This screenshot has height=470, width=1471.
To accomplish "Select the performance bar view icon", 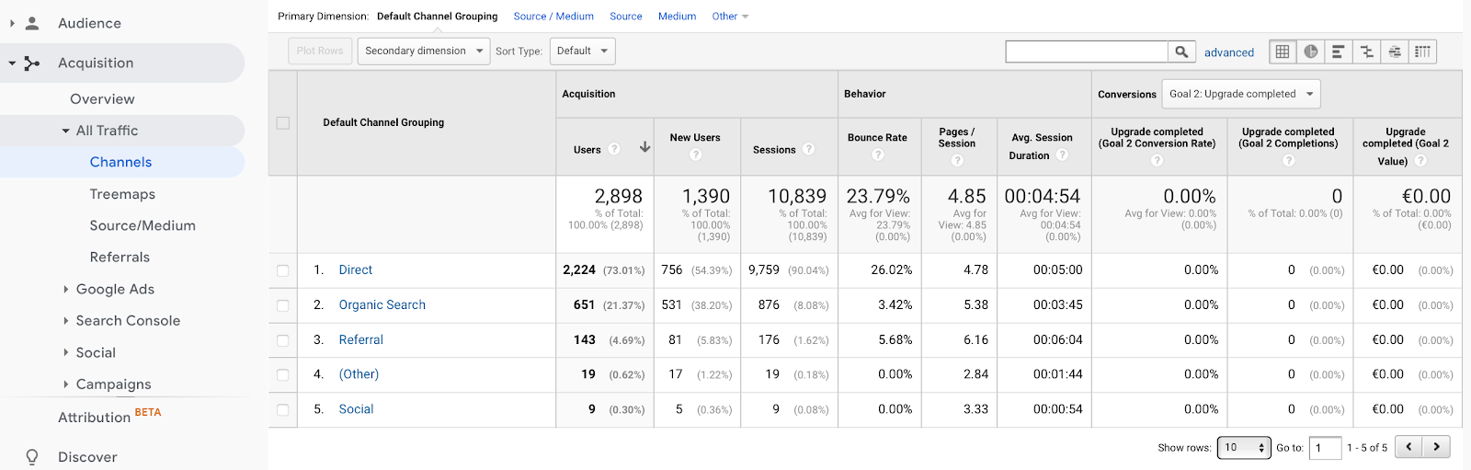I will 1339,52.
